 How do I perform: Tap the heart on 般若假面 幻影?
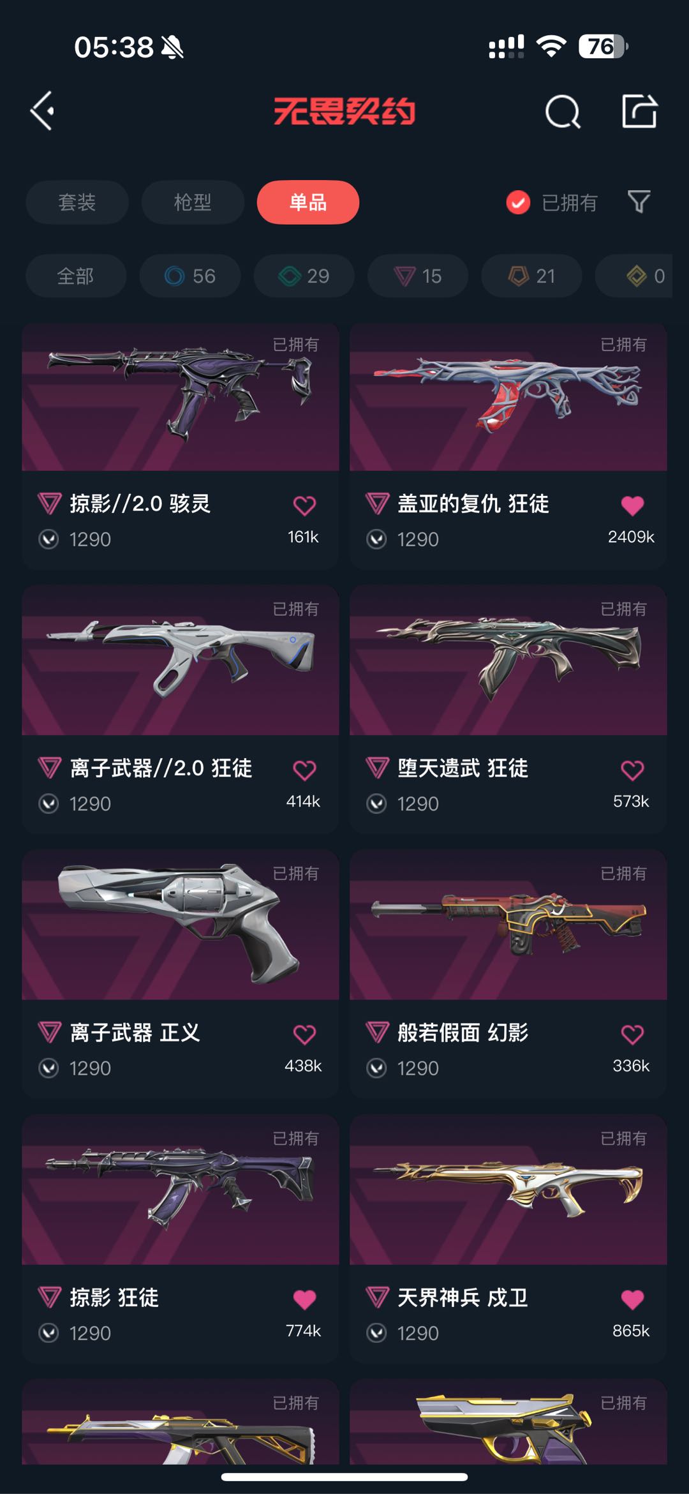(632, 1034)
